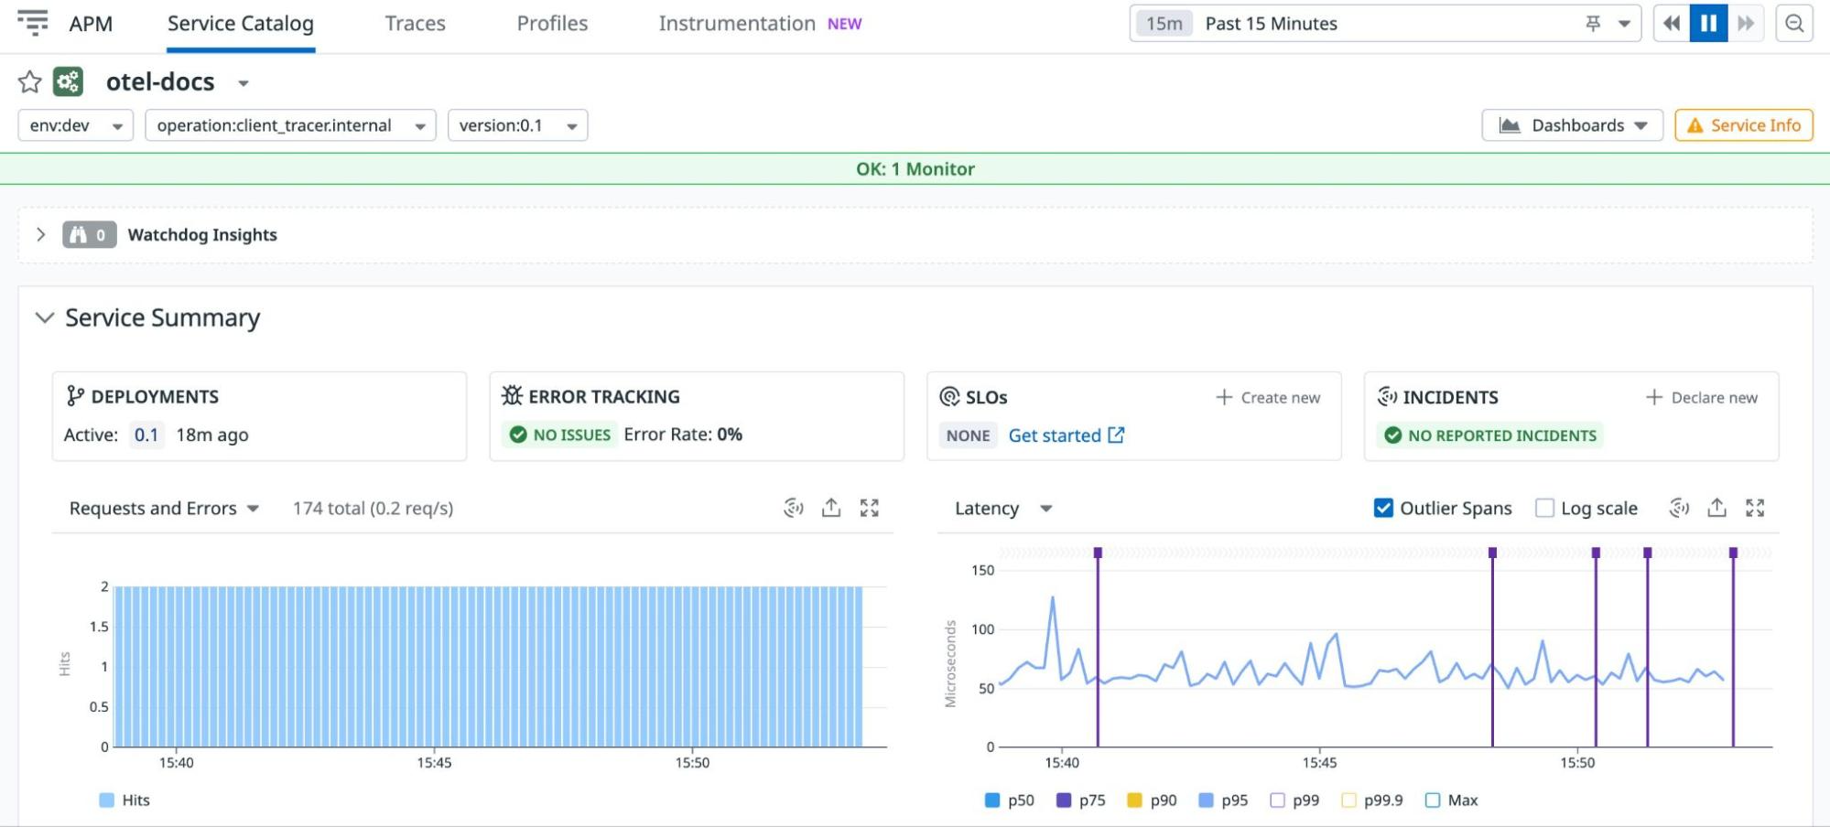Expand Requests and Errors graph to fullscreen

point(869,508)
